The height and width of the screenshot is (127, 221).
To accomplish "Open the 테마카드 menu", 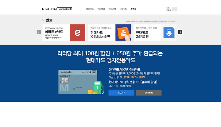I will click(x=90, y=9).
